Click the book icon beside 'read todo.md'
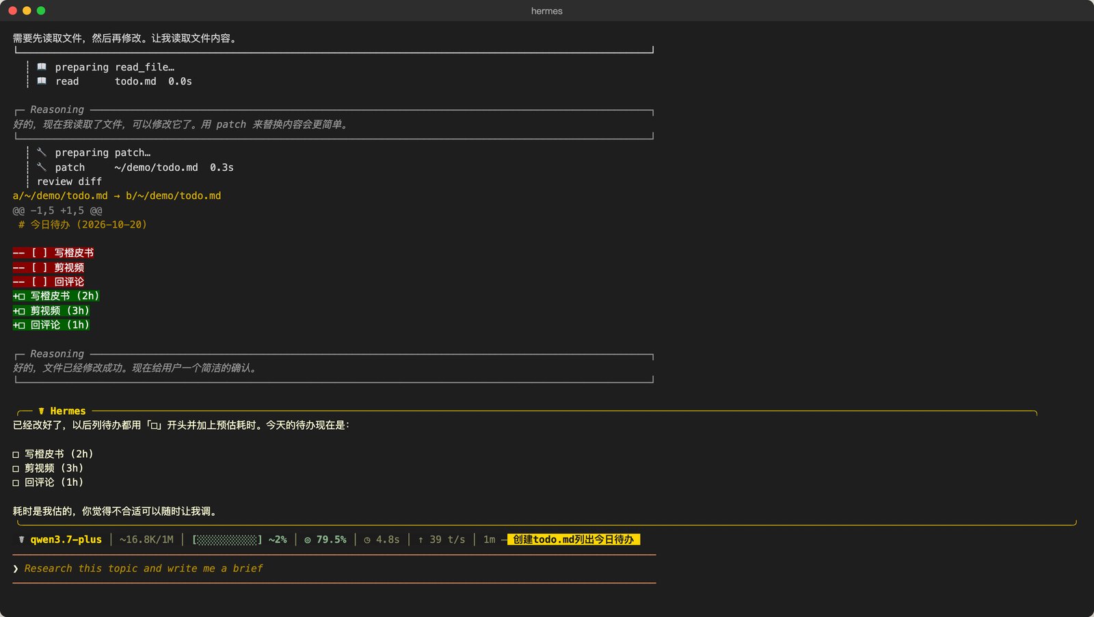This screenshot has width=1094, height=617. click(x=42, y=81)
